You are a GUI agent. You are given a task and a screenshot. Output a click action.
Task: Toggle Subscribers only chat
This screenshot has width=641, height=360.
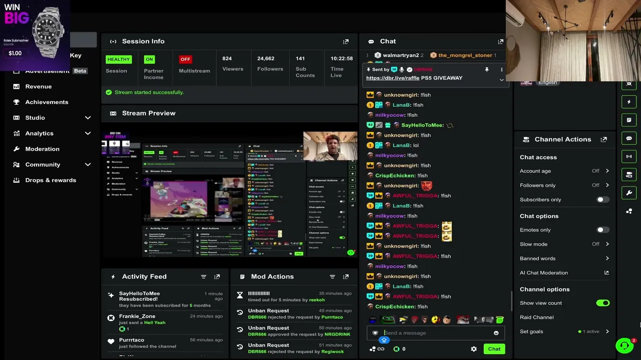click(603, 199)
